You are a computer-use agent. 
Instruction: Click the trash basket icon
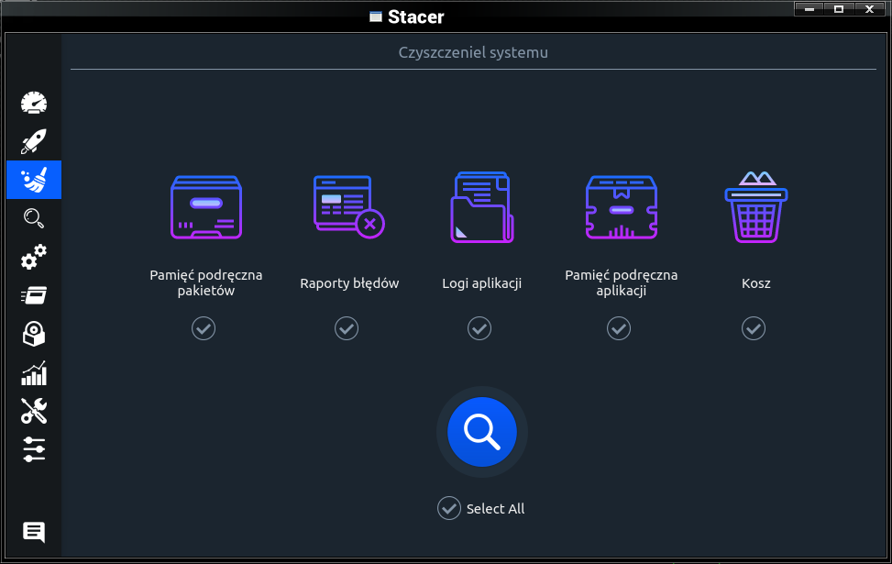click(756, 207)
